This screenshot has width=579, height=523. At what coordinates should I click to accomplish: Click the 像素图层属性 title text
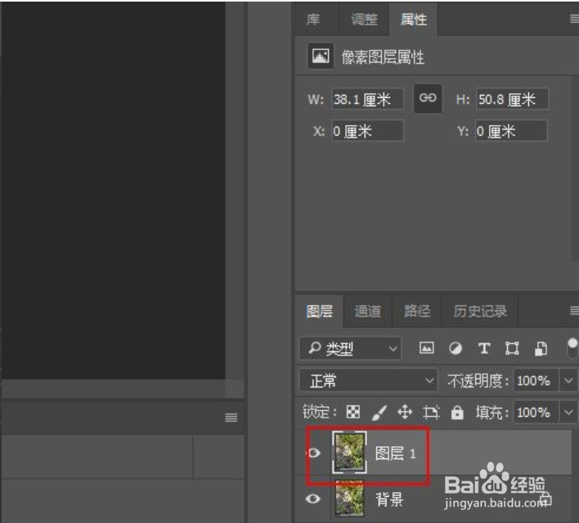click(383, 57)
